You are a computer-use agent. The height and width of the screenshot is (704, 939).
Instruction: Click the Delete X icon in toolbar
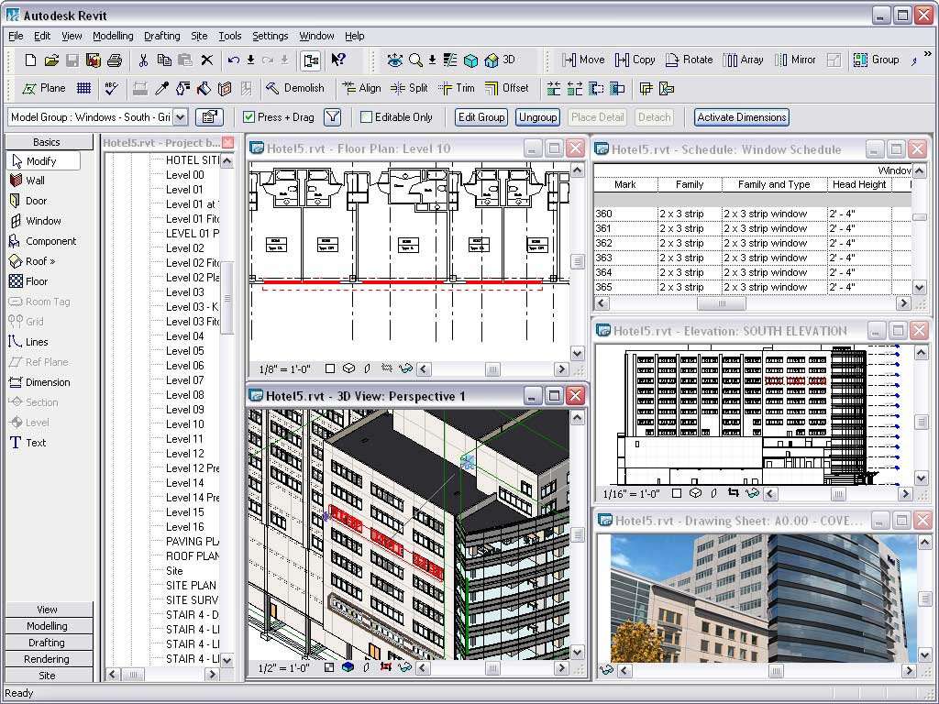point(206,60)
